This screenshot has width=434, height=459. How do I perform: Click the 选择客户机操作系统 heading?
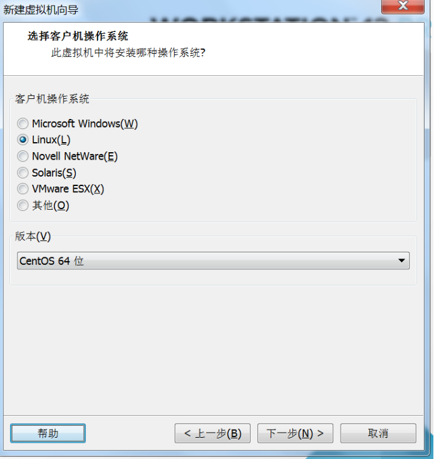coord(78,36)
